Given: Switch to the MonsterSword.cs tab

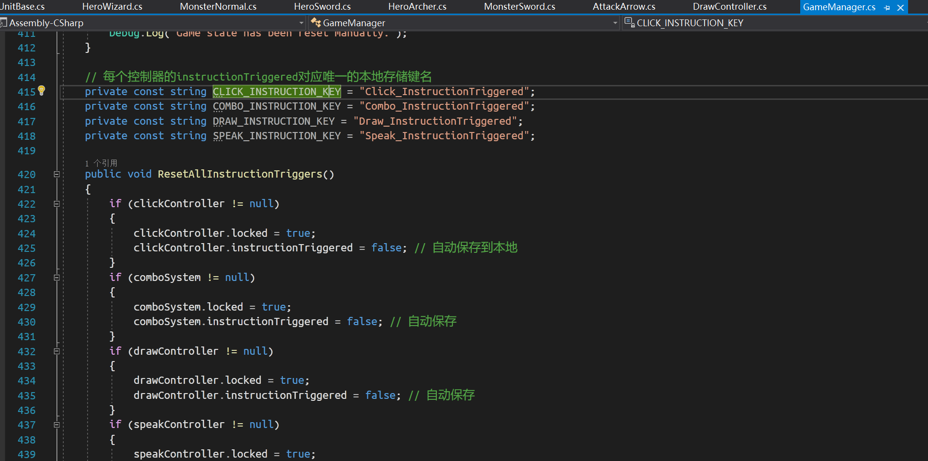Looking at the screenshot, I should pos(519,7).
